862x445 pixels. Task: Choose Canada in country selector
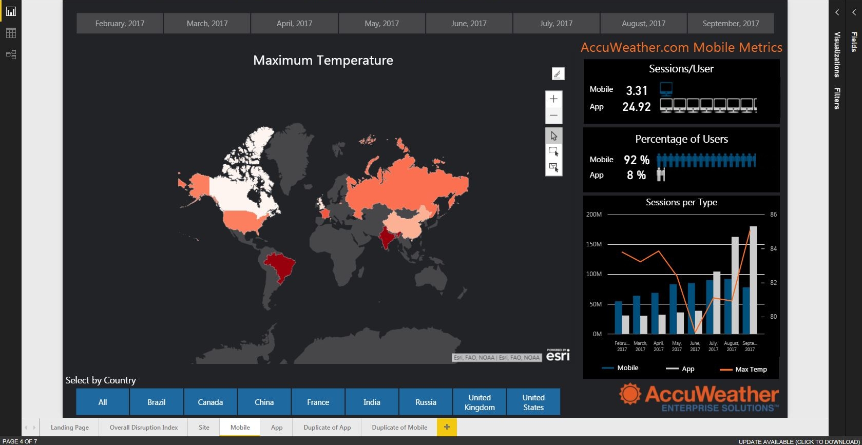[x=210, y=402]
